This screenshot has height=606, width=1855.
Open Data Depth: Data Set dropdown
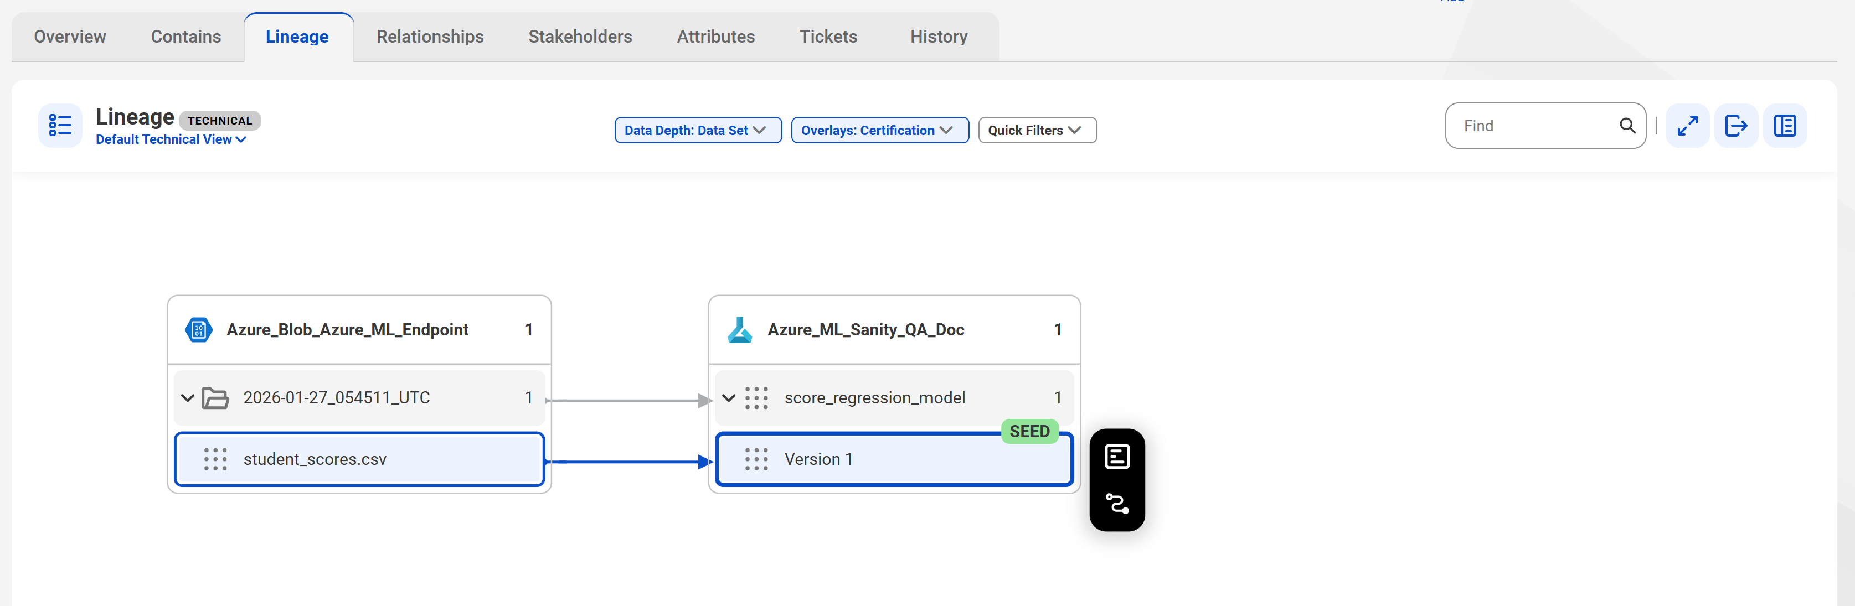tap(698, 130)
